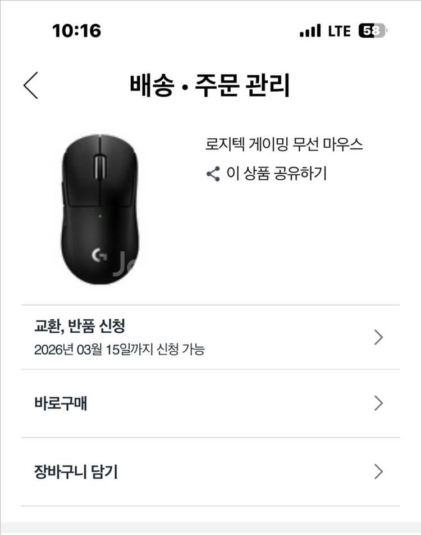Screen dimensions: 421x535
Task: Tap the green LED dot on the mouse image
Action: click(x=99, y=216)
